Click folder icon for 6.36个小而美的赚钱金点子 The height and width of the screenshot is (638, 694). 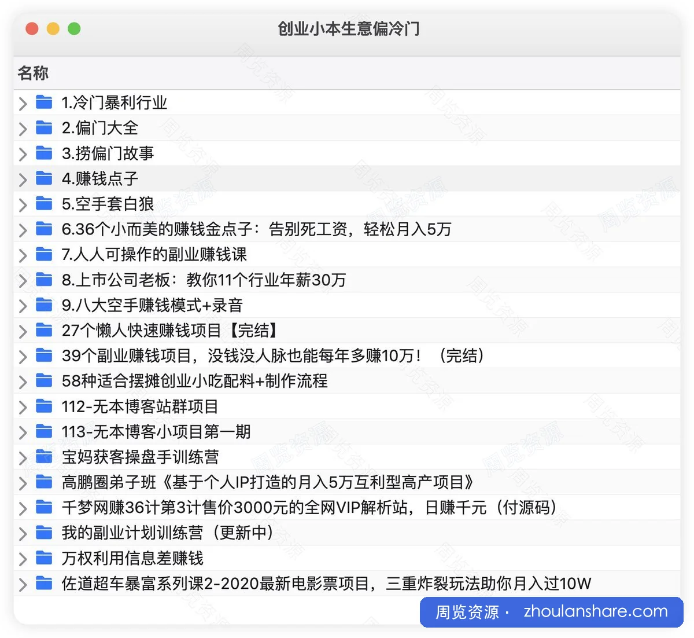click(44, 229)
